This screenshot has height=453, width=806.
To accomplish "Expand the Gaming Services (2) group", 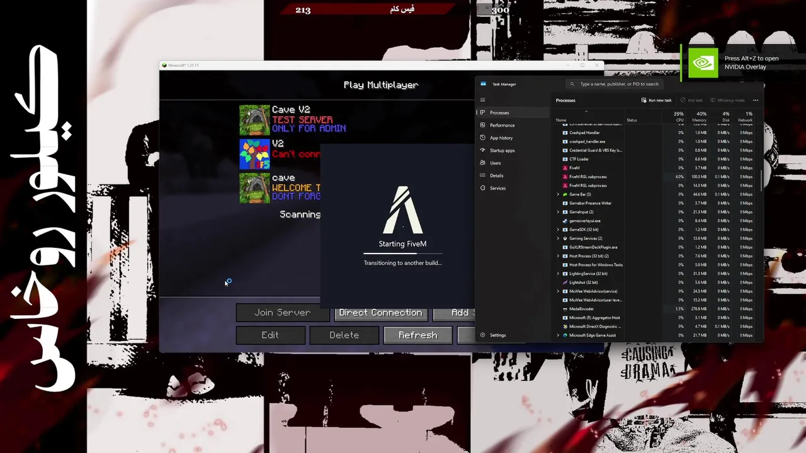I will tap(558, 238).
